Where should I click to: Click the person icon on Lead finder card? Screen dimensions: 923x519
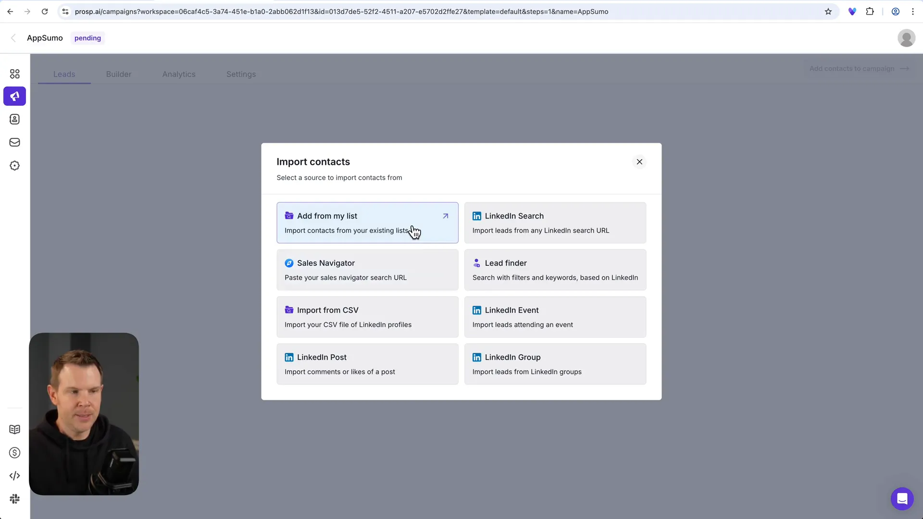click(476, 263)
